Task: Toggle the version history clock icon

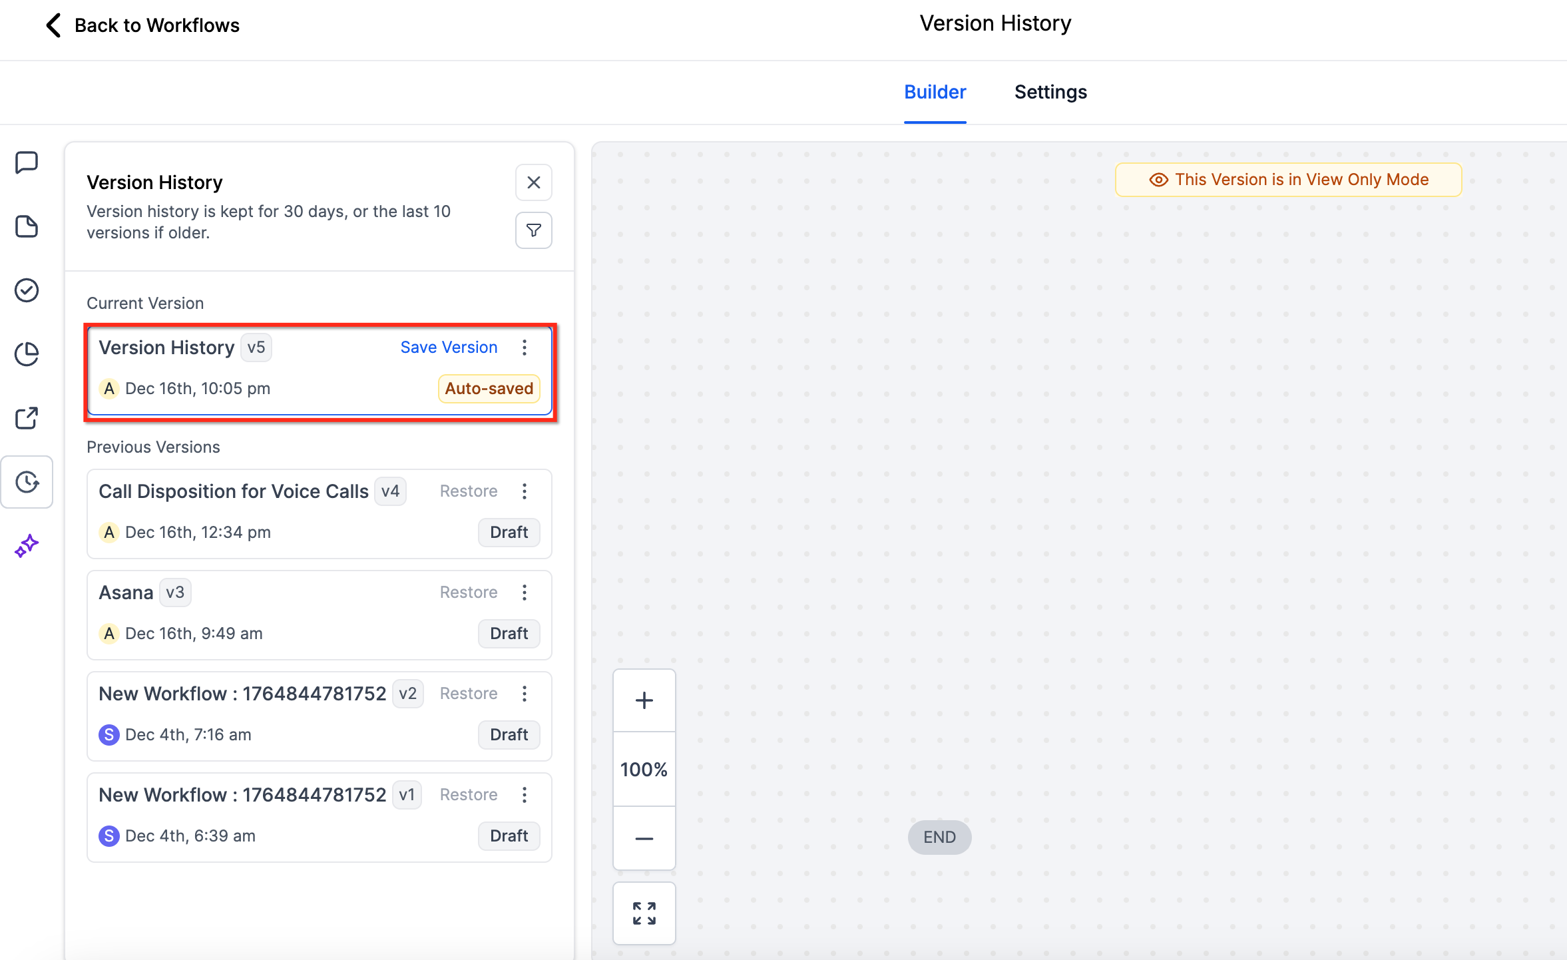Action: coord(27,482)
